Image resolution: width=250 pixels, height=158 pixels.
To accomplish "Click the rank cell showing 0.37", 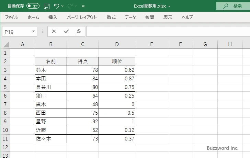I will [117, 139].
